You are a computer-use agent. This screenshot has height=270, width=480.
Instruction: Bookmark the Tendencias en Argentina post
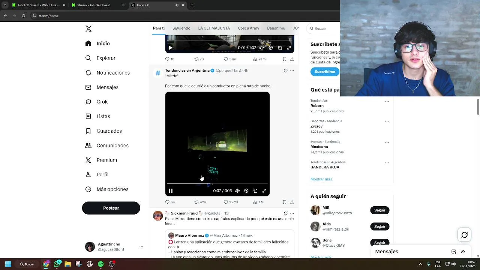(x=285, y=202)
